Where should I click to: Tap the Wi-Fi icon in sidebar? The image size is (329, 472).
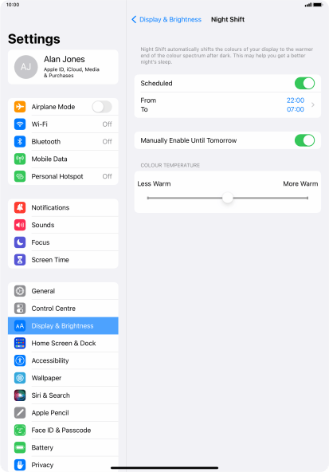point(20,124)
